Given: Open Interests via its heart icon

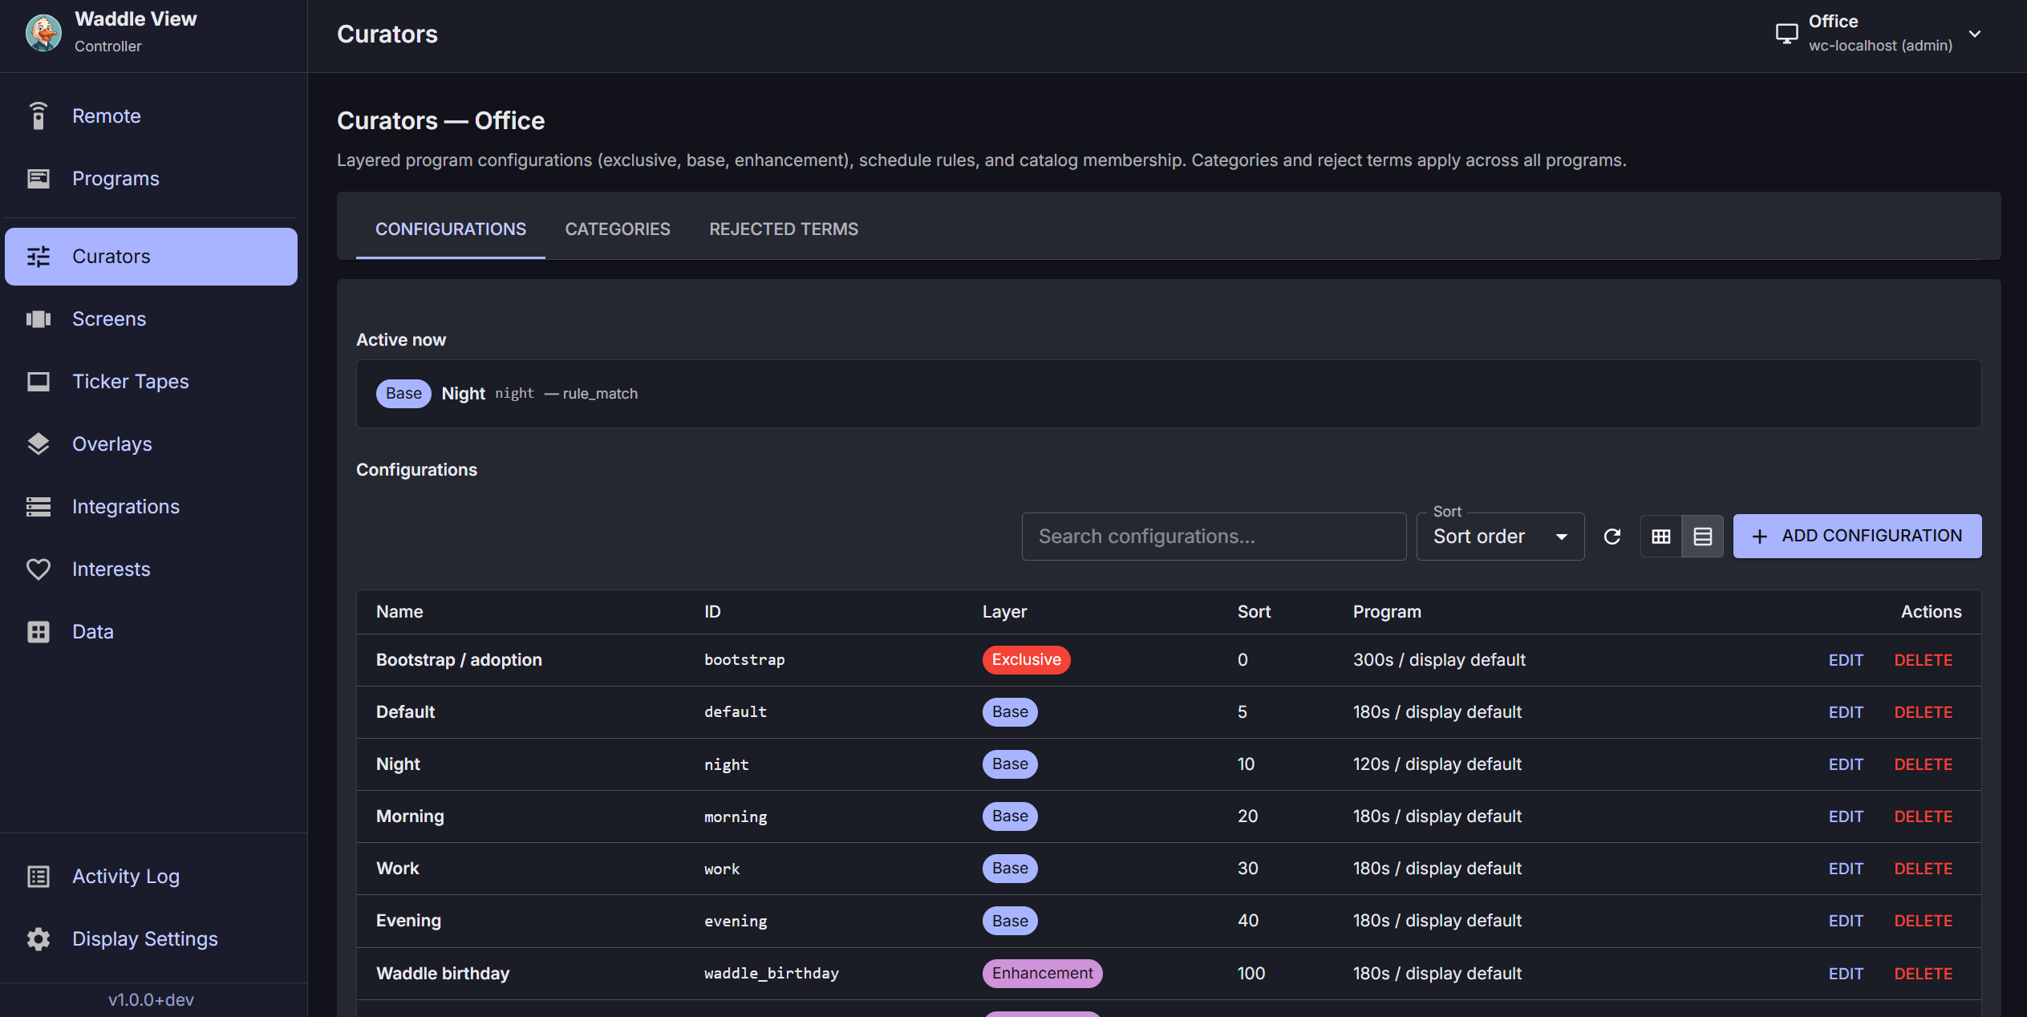Looking at the screenshot, I should coord(38,569).
